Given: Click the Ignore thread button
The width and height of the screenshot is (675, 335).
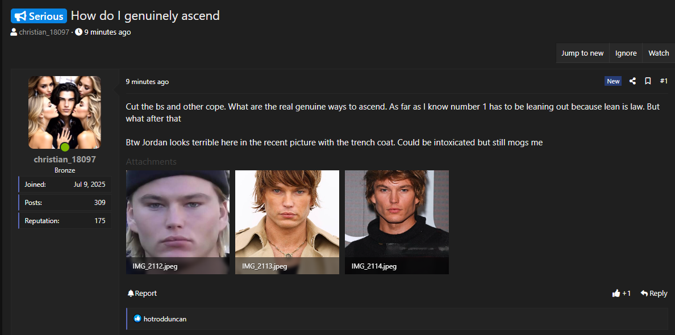Looking at the screenshot, I should [626, 53].
